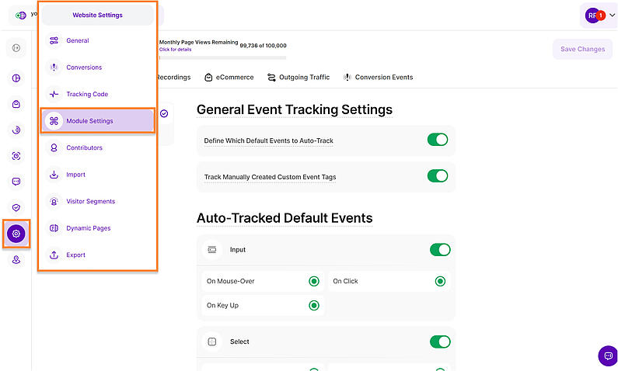Go to Visitor Segments
Image resolution: width=618 pixels, height=371 pixels.
point(97,201)
